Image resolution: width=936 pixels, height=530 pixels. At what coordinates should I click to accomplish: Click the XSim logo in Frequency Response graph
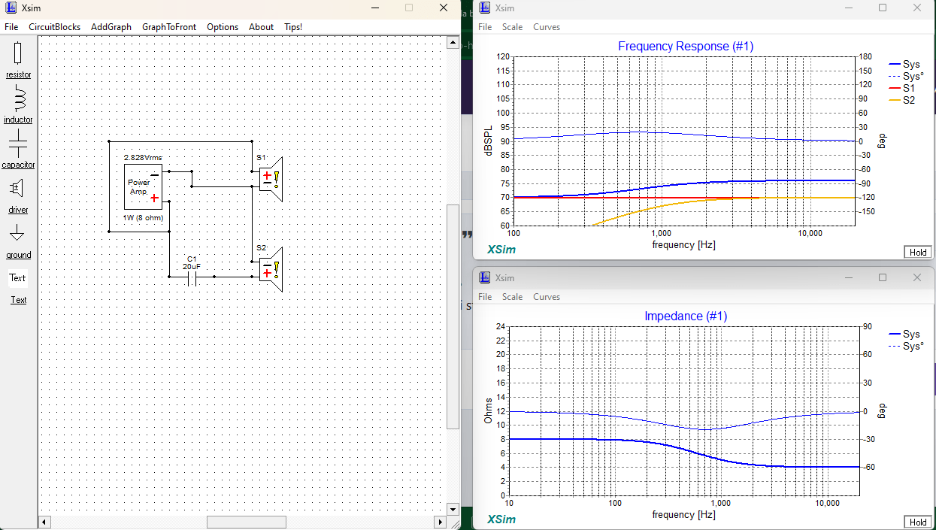coord(501,250)
